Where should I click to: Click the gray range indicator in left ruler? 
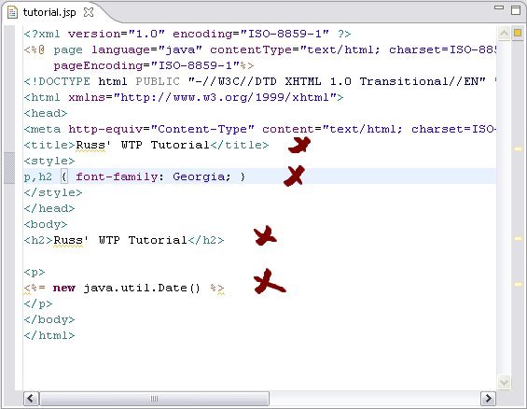pyautogui.click(x=9, y=168)
